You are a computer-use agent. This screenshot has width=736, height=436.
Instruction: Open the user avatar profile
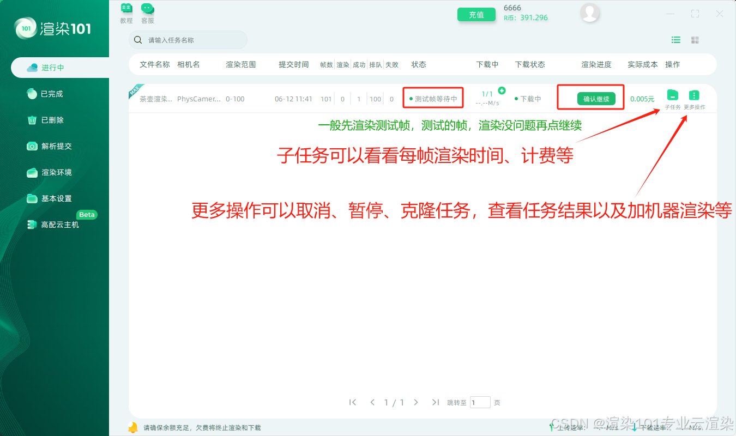tap(590, 13)
